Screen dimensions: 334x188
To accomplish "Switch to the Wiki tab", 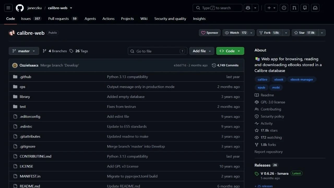I will tap(144, 19).
